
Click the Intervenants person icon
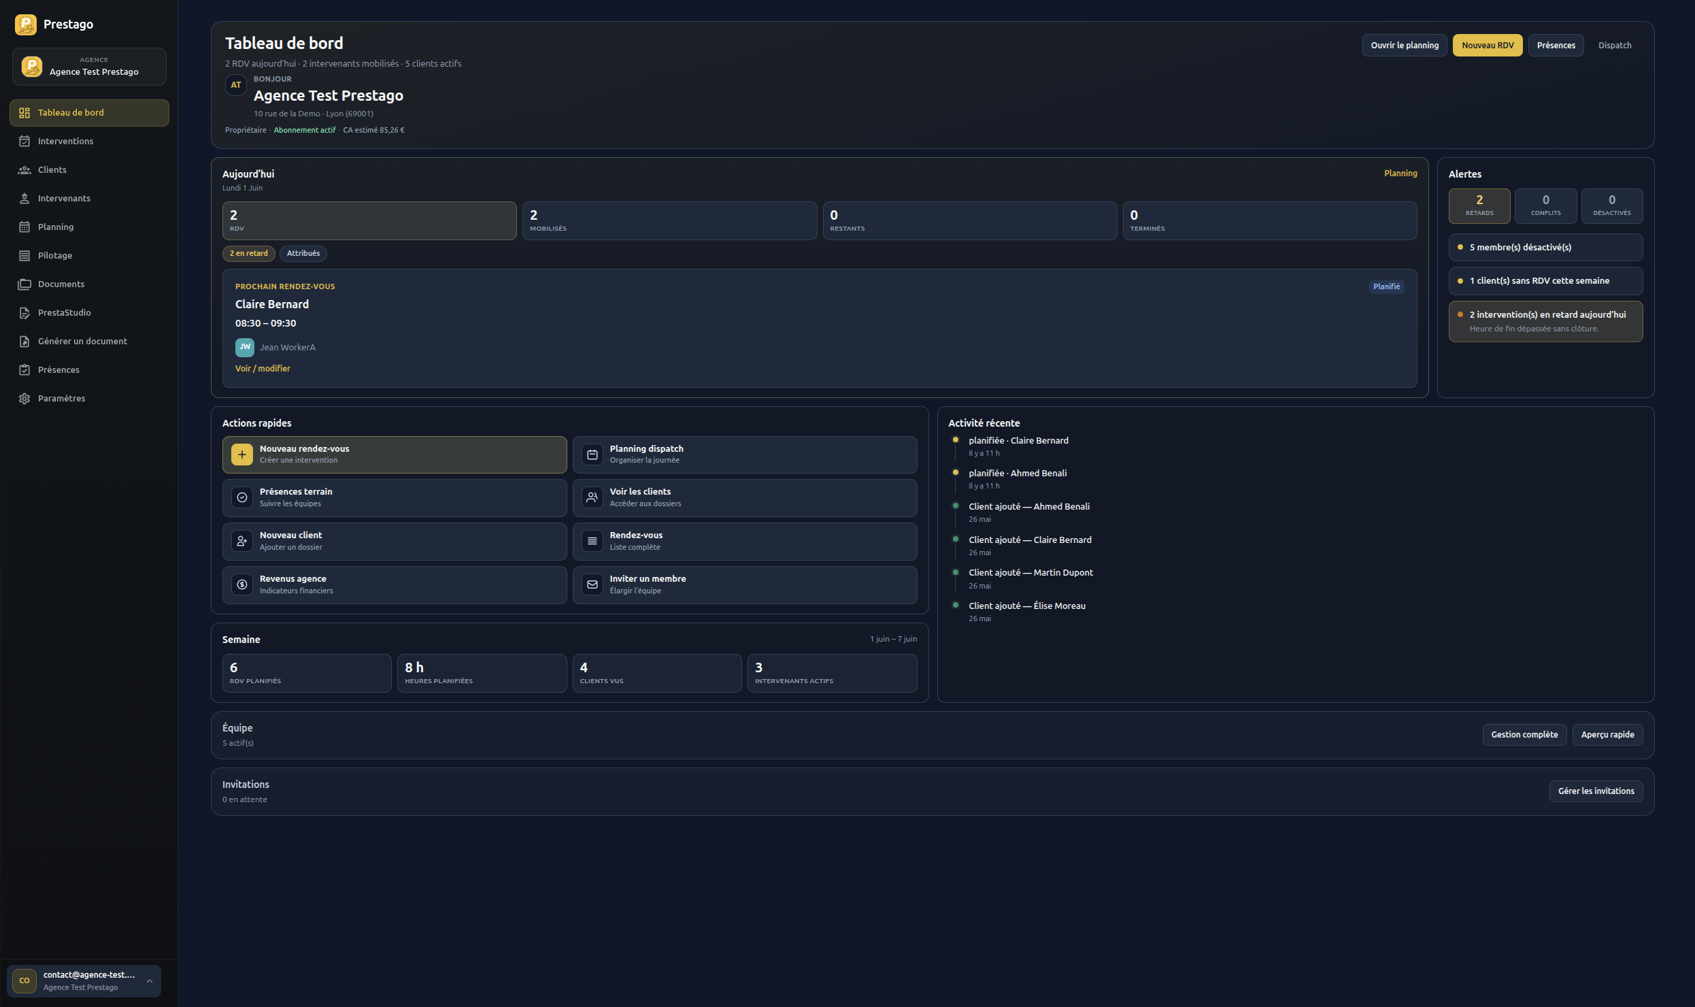pos(24,199)
